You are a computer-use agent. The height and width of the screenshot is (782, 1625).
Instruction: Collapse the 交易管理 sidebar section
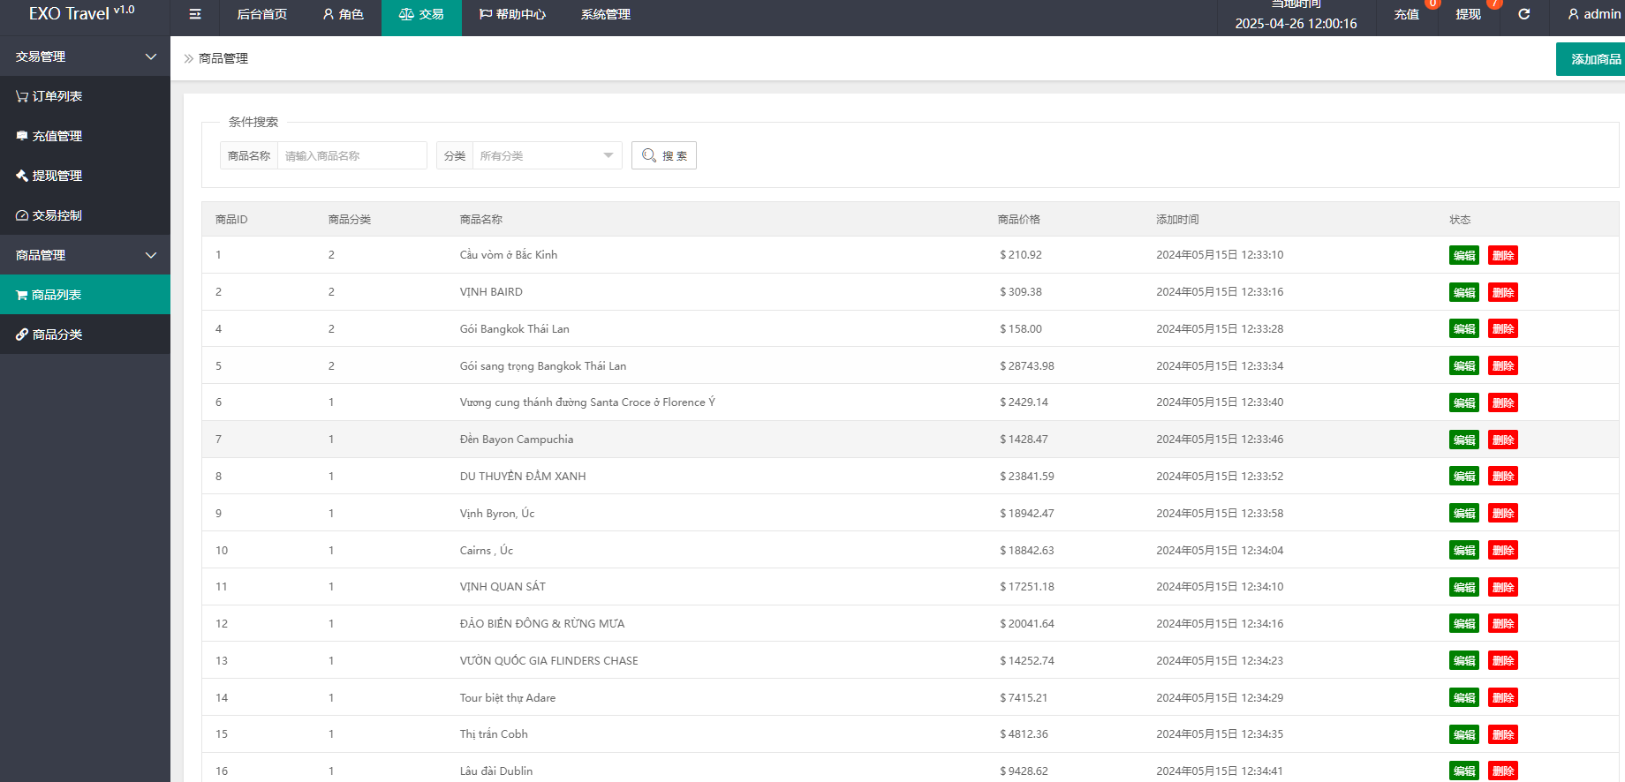coord(150,56)
